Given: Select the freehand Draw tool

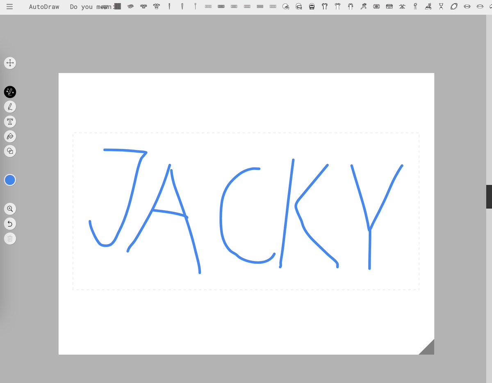Looking at the screenshot, I should click(x=10, y=107).
